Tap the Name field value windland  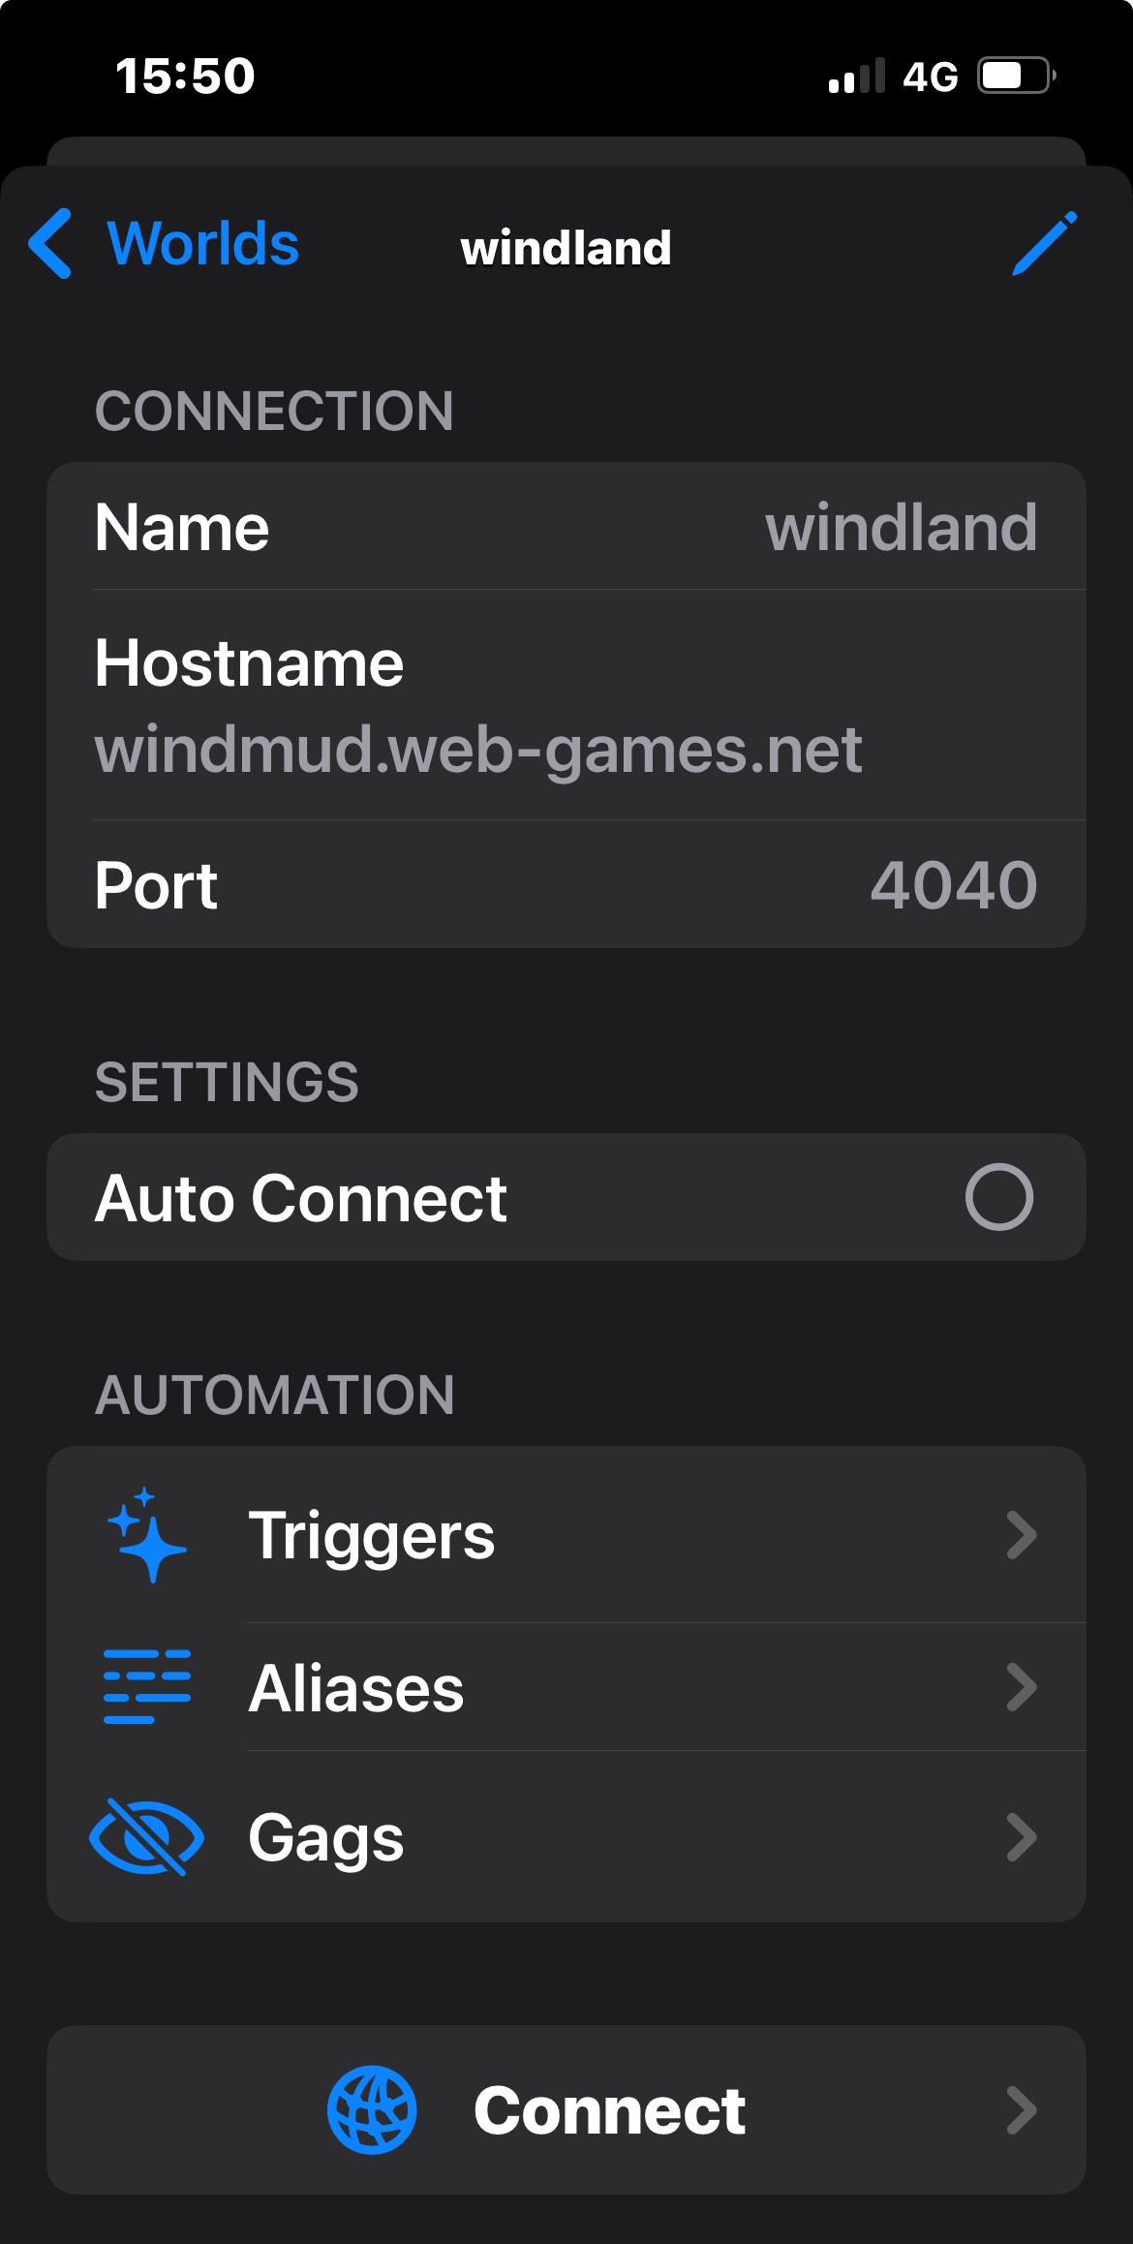coord(901,527)
